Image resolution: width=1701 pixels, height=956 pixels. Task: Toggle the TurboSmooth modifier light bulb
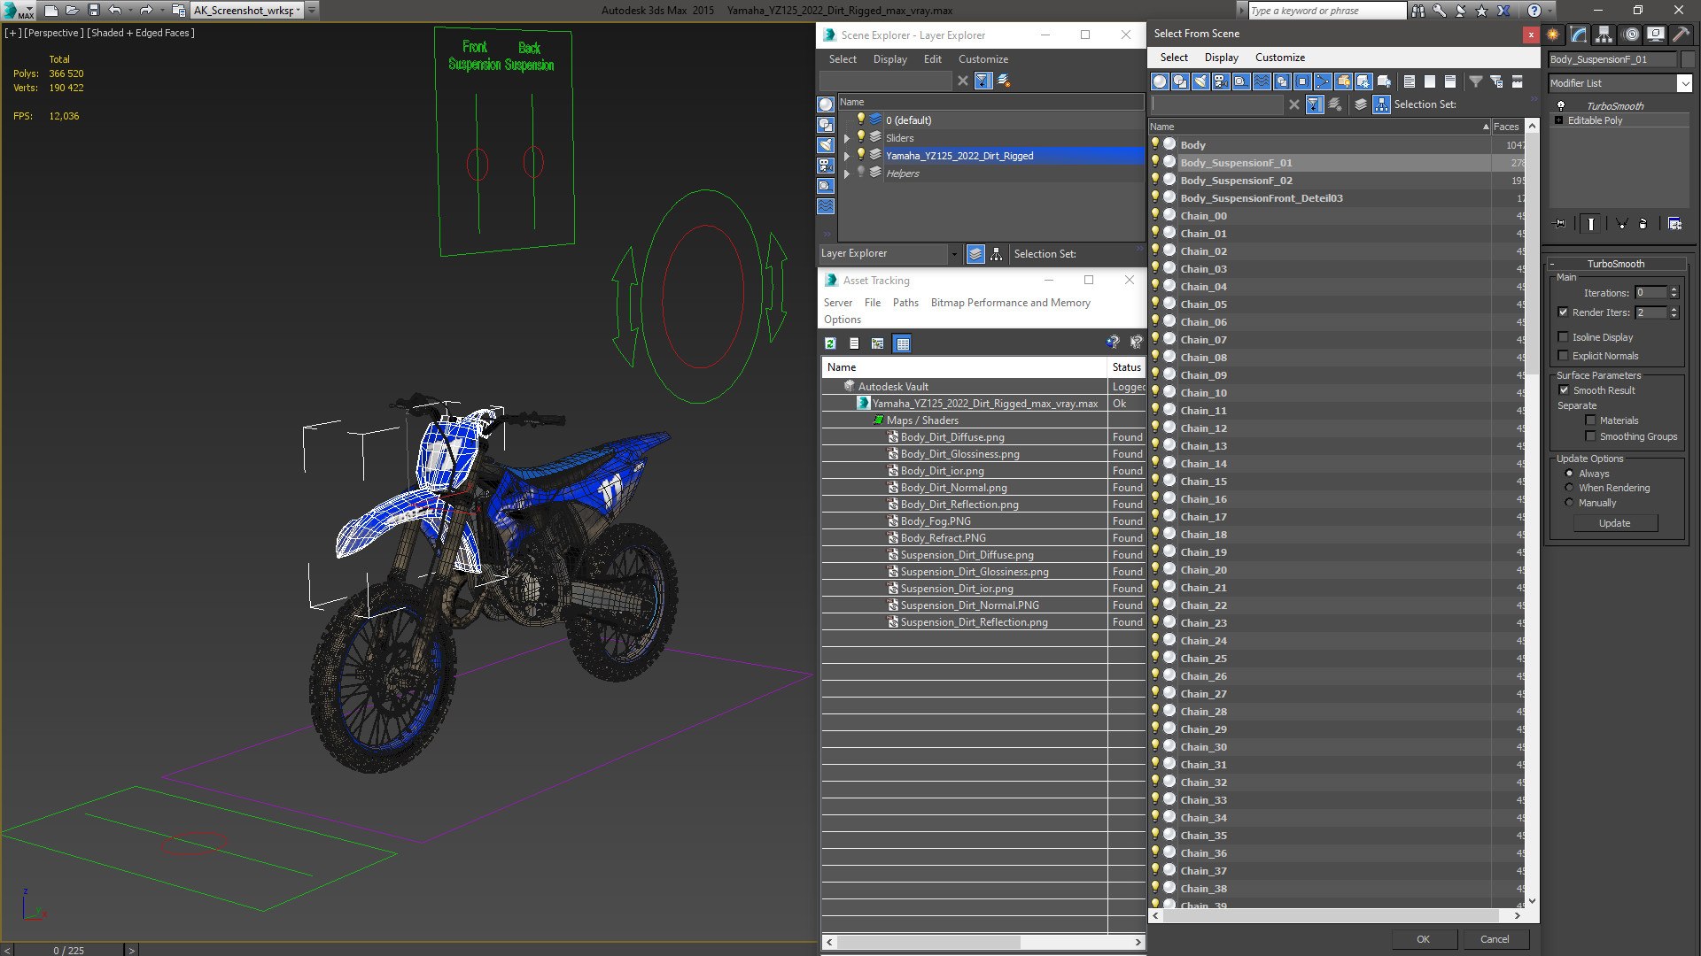1561,105
